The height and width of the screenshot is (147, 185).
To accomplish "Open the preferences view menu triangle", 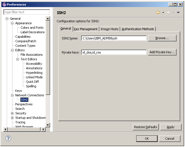I will pyautogui.click(x=178, y=13).
